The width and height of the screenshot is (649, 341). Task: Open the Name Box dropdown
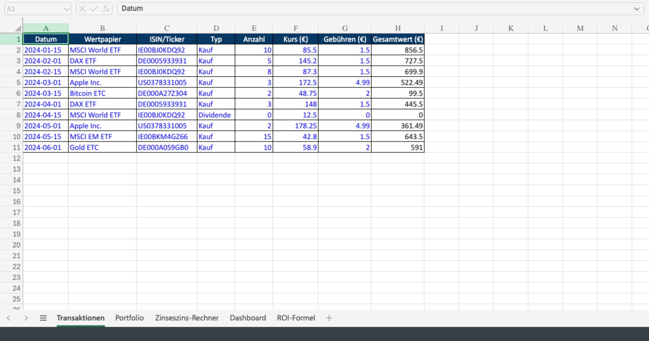67,8
